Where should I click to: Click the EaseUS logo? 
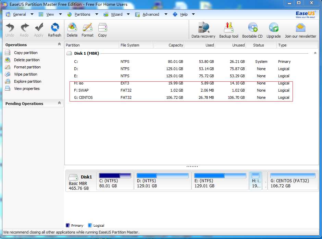pyautogui.click(x=305, y=14)
